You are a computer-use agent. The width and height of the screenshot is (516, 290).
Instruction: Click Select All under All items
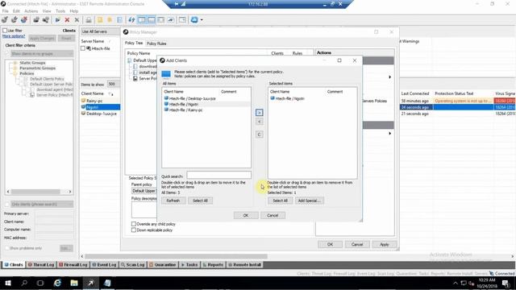200,201
